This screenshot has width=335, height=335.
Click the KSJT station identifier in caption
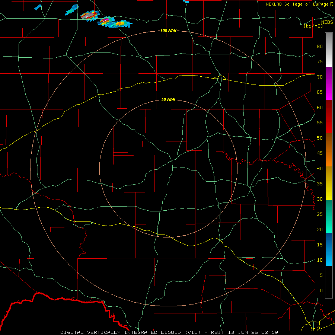point(218,332)
